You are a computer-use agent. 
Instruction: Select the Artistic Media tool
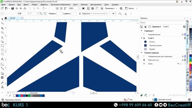coord(2,42)
